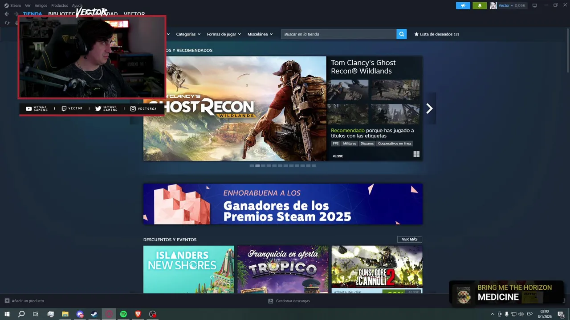Screen dimensions: 570x320
Task: Open the Tropico franchise sale card
Action: tap(283, 269)
